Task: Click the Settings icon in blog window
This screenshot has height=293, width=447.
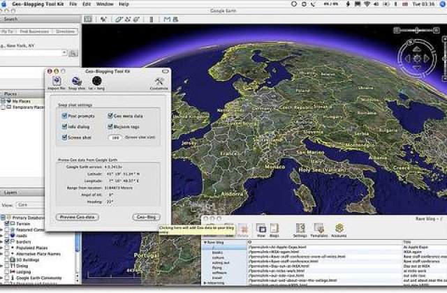Action: click(x=300, y=228)
